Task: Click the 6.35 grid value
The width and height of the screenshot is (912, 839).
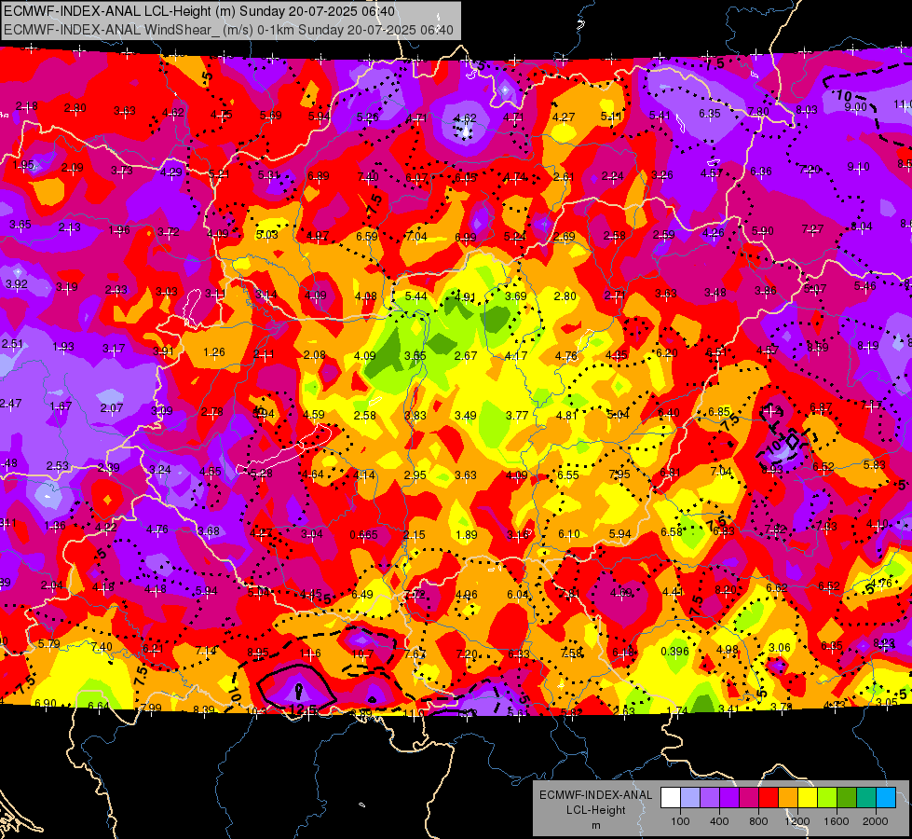Action: pos(710,114)
